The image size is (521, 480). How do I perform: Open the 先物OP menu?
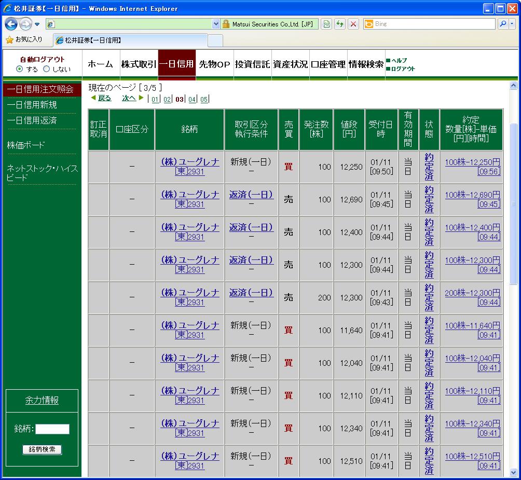coord(215,64)
